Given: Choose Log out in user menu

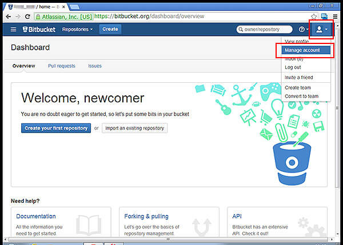Looking at the screenshot, I should [x=293, y=67].
